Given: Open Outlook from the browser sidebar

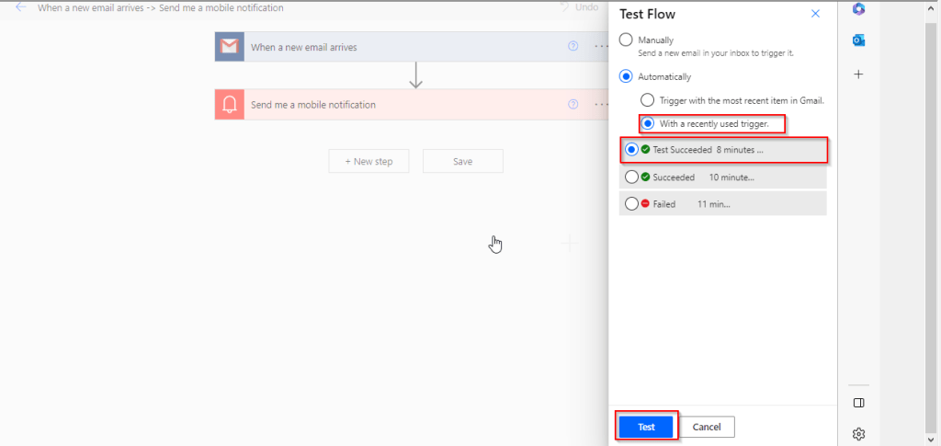Looking at the screenshot, I should (x=858, y=40).
